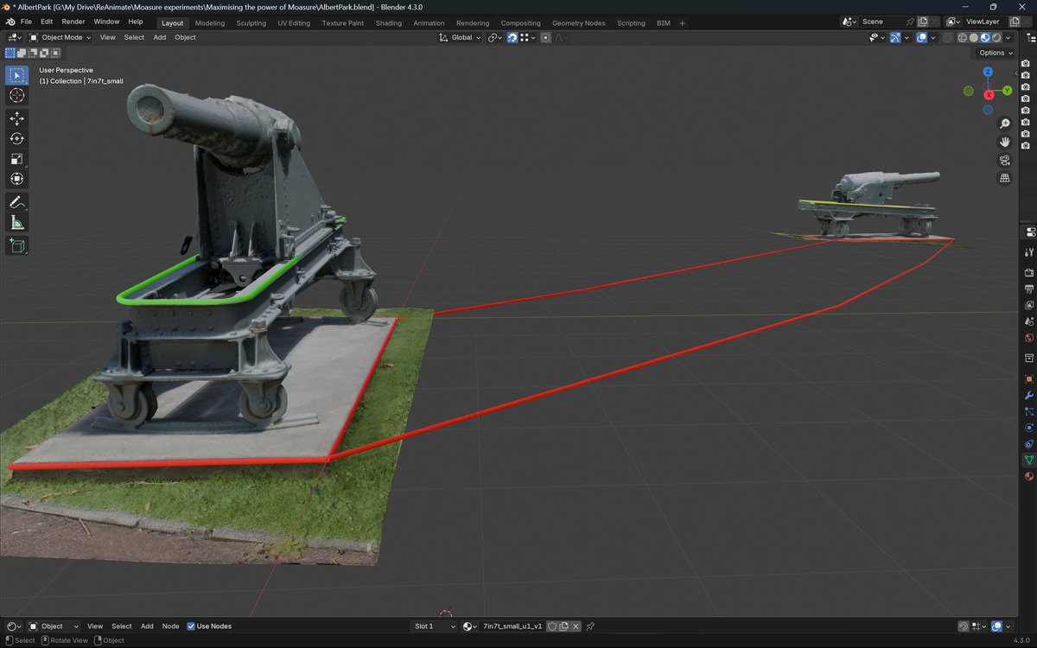Click the Scene name field
Screen dimensions: 1037x648
[x=881, y=22]
